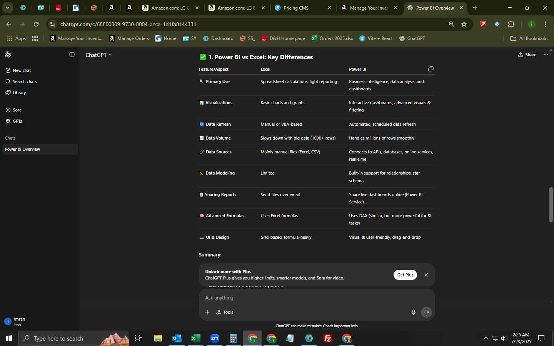The width and height of the screenshot is (554, 346).
Task: Open the Chrome Extensions puzzle icon
Action: (511, 24)
